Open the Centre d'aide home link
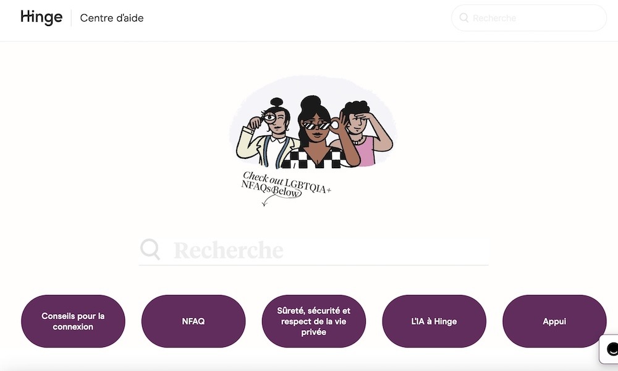The image size is (618, 371). (111, 18)
